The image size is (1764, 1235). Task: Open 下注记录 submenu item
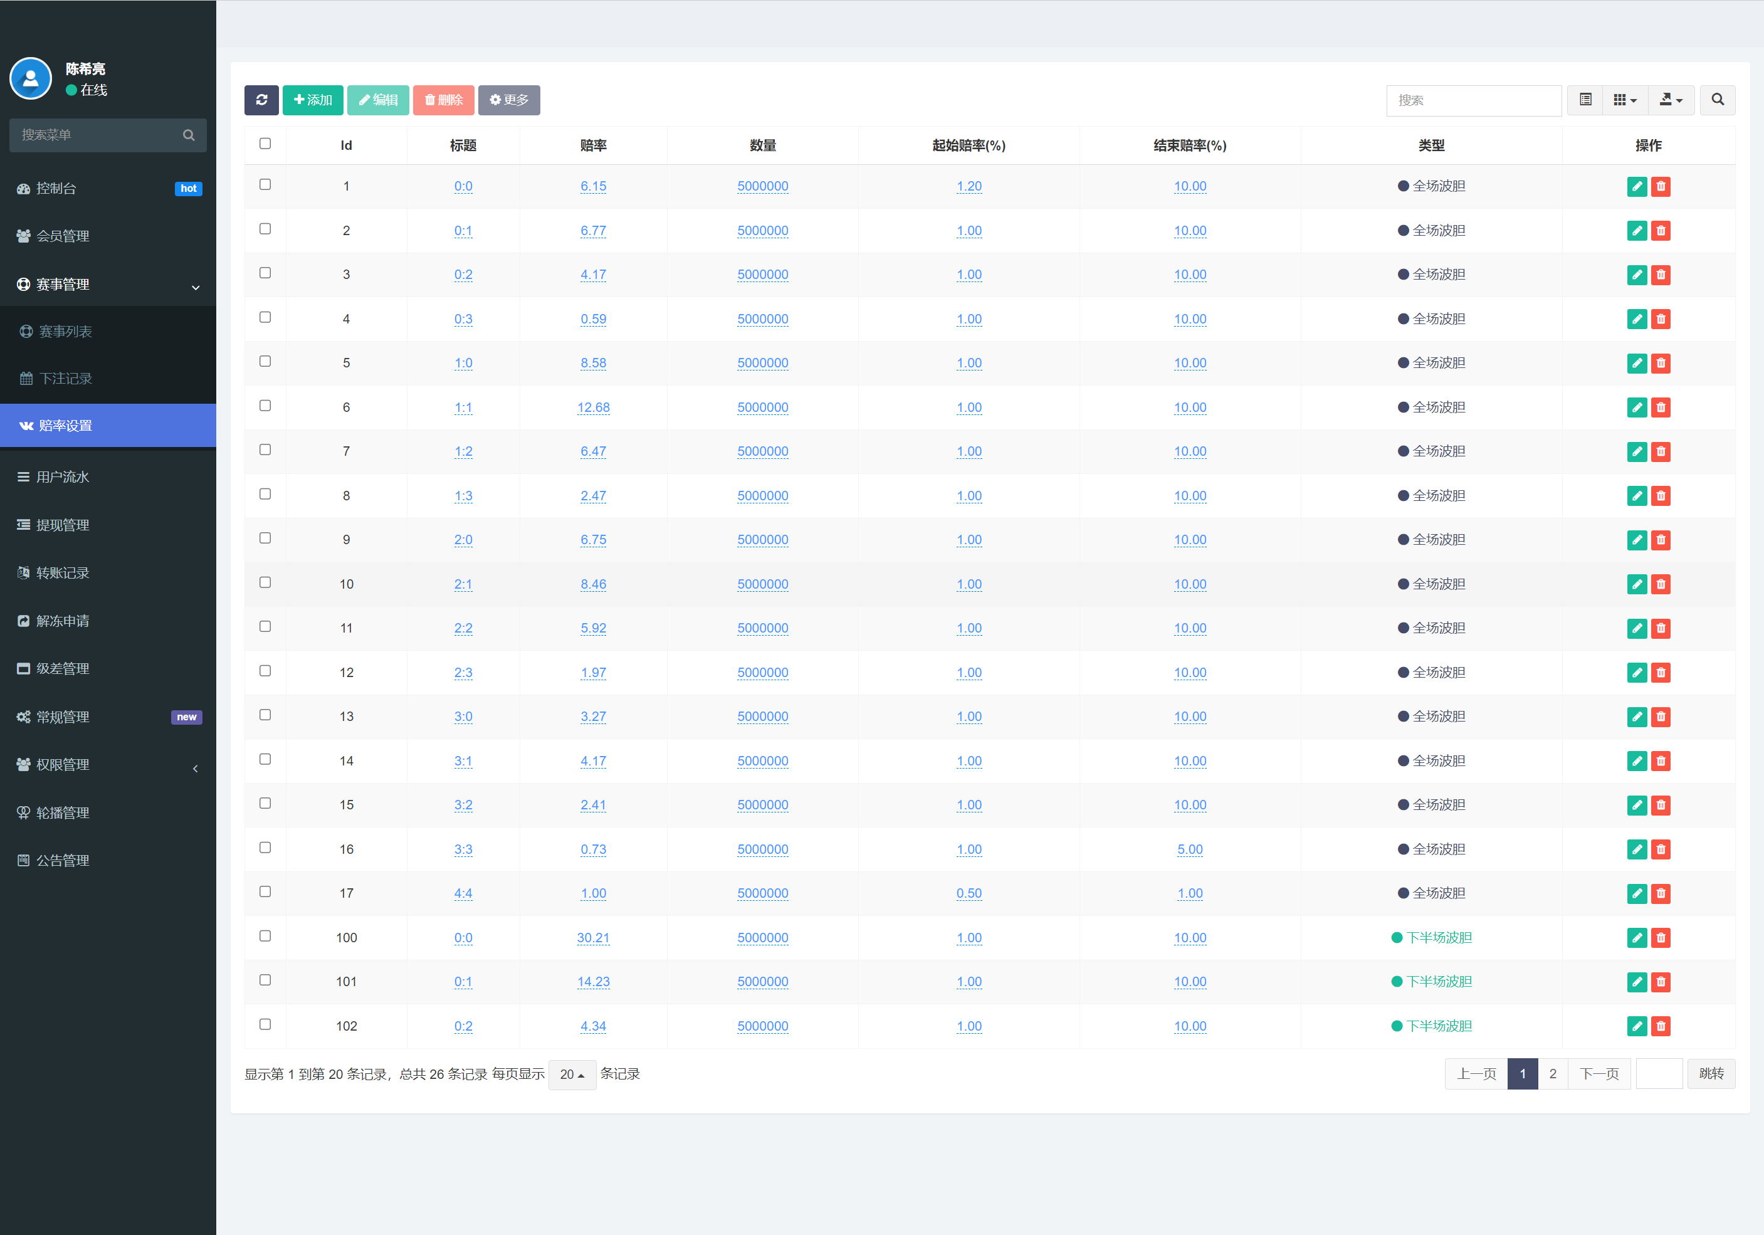click(108, 378)
